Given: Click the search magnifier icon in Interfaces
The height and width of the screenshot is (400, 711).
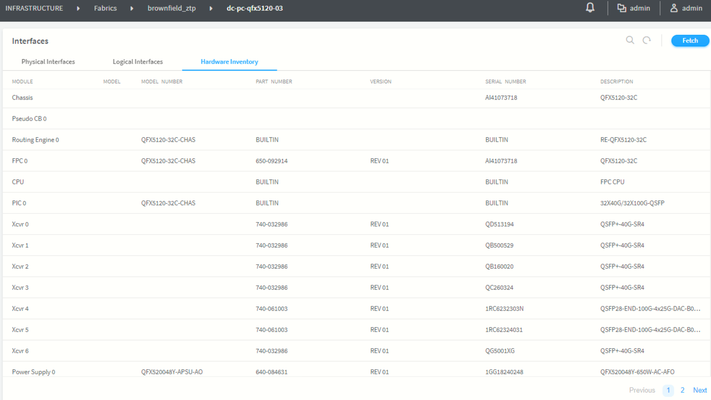Looking at the screenshot, I should [630, 40].
